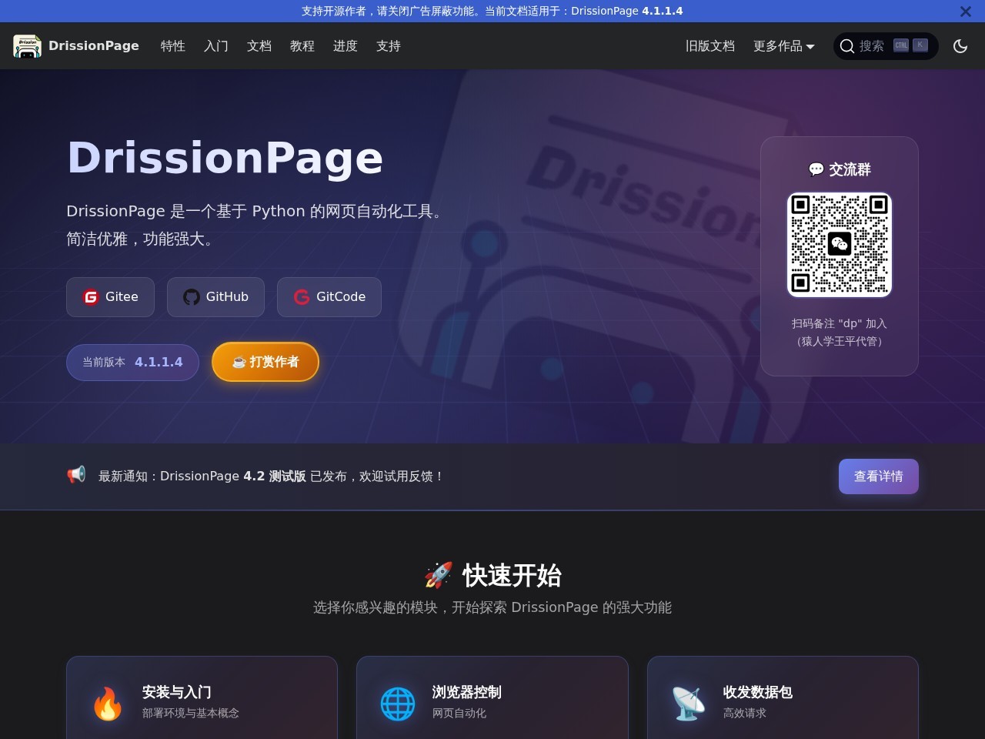Open the 文档 nav item

(259, 46)
